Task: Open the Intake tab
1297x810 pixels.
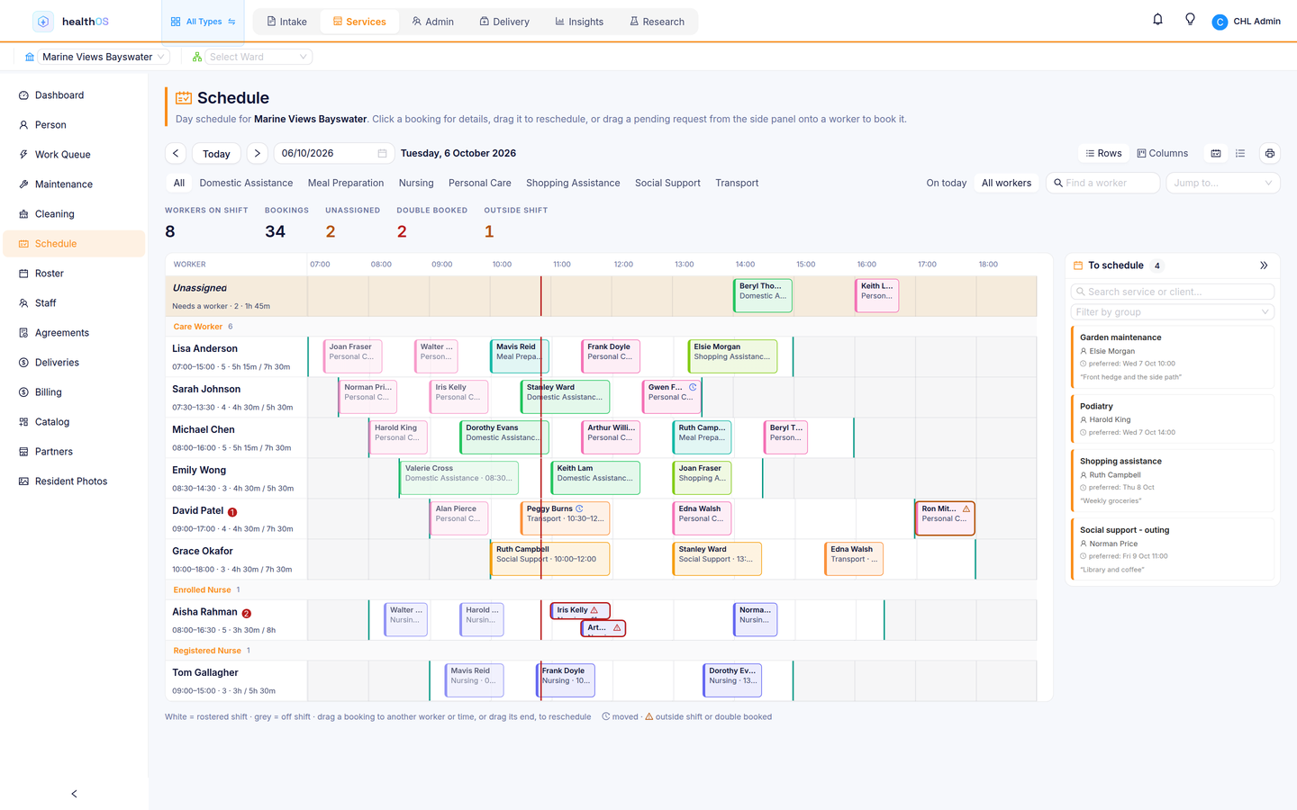Action: (x=286, y=22)
